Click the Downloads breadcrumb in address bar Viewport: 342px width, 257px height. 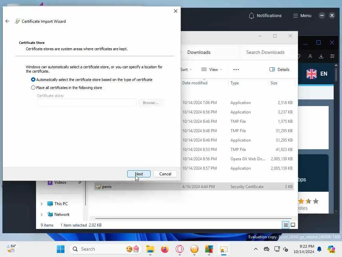coord(199,52)
